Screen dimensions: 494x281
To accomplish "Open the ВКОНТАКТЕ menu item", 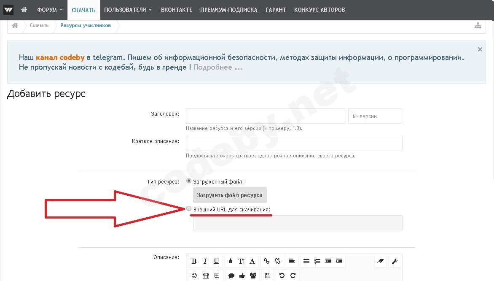I will pos(177,10).
